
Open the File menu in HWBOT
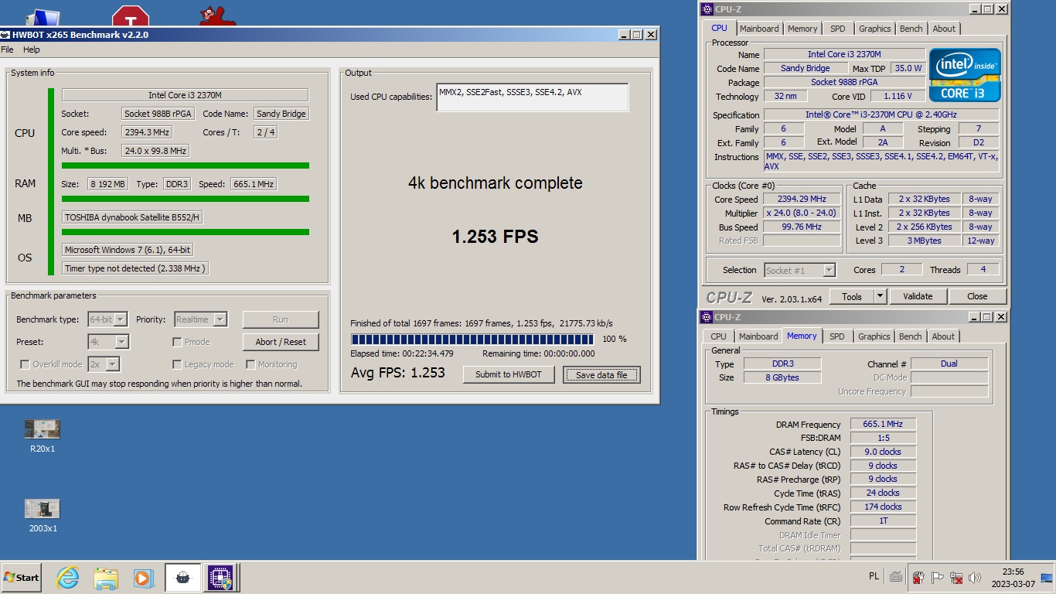[x=7, y=49]
